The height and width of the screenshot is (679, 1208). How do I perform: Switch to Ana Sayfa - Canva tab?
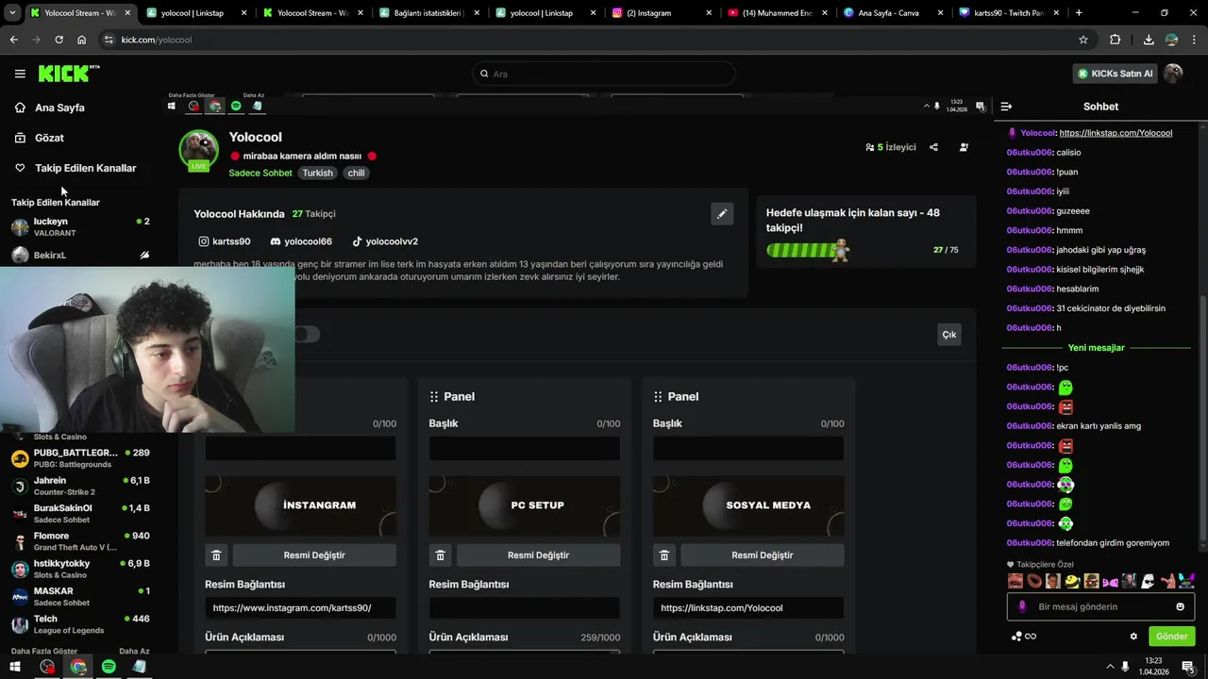tap(891, 13)
